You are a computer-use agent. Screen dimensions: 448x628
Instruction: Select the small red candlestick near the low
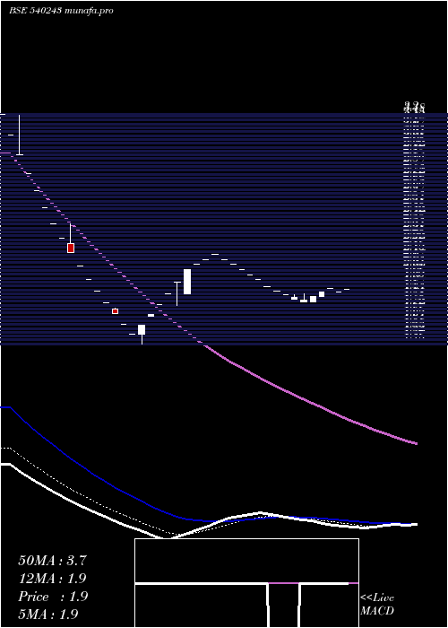click(x=116, y=311)
